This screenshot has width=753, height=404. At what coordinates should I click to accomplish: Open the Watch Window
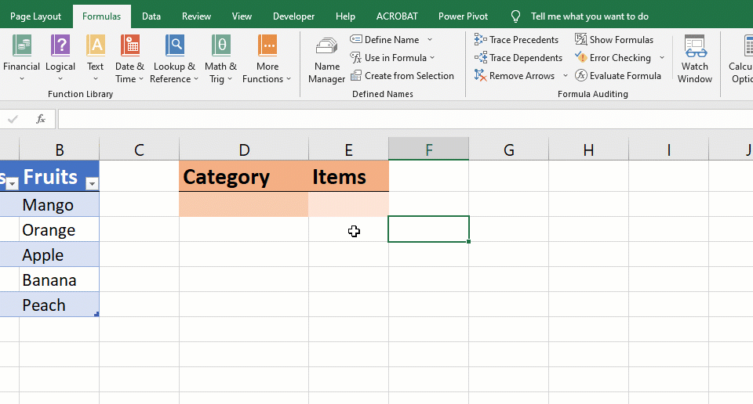tap(695, 60)
